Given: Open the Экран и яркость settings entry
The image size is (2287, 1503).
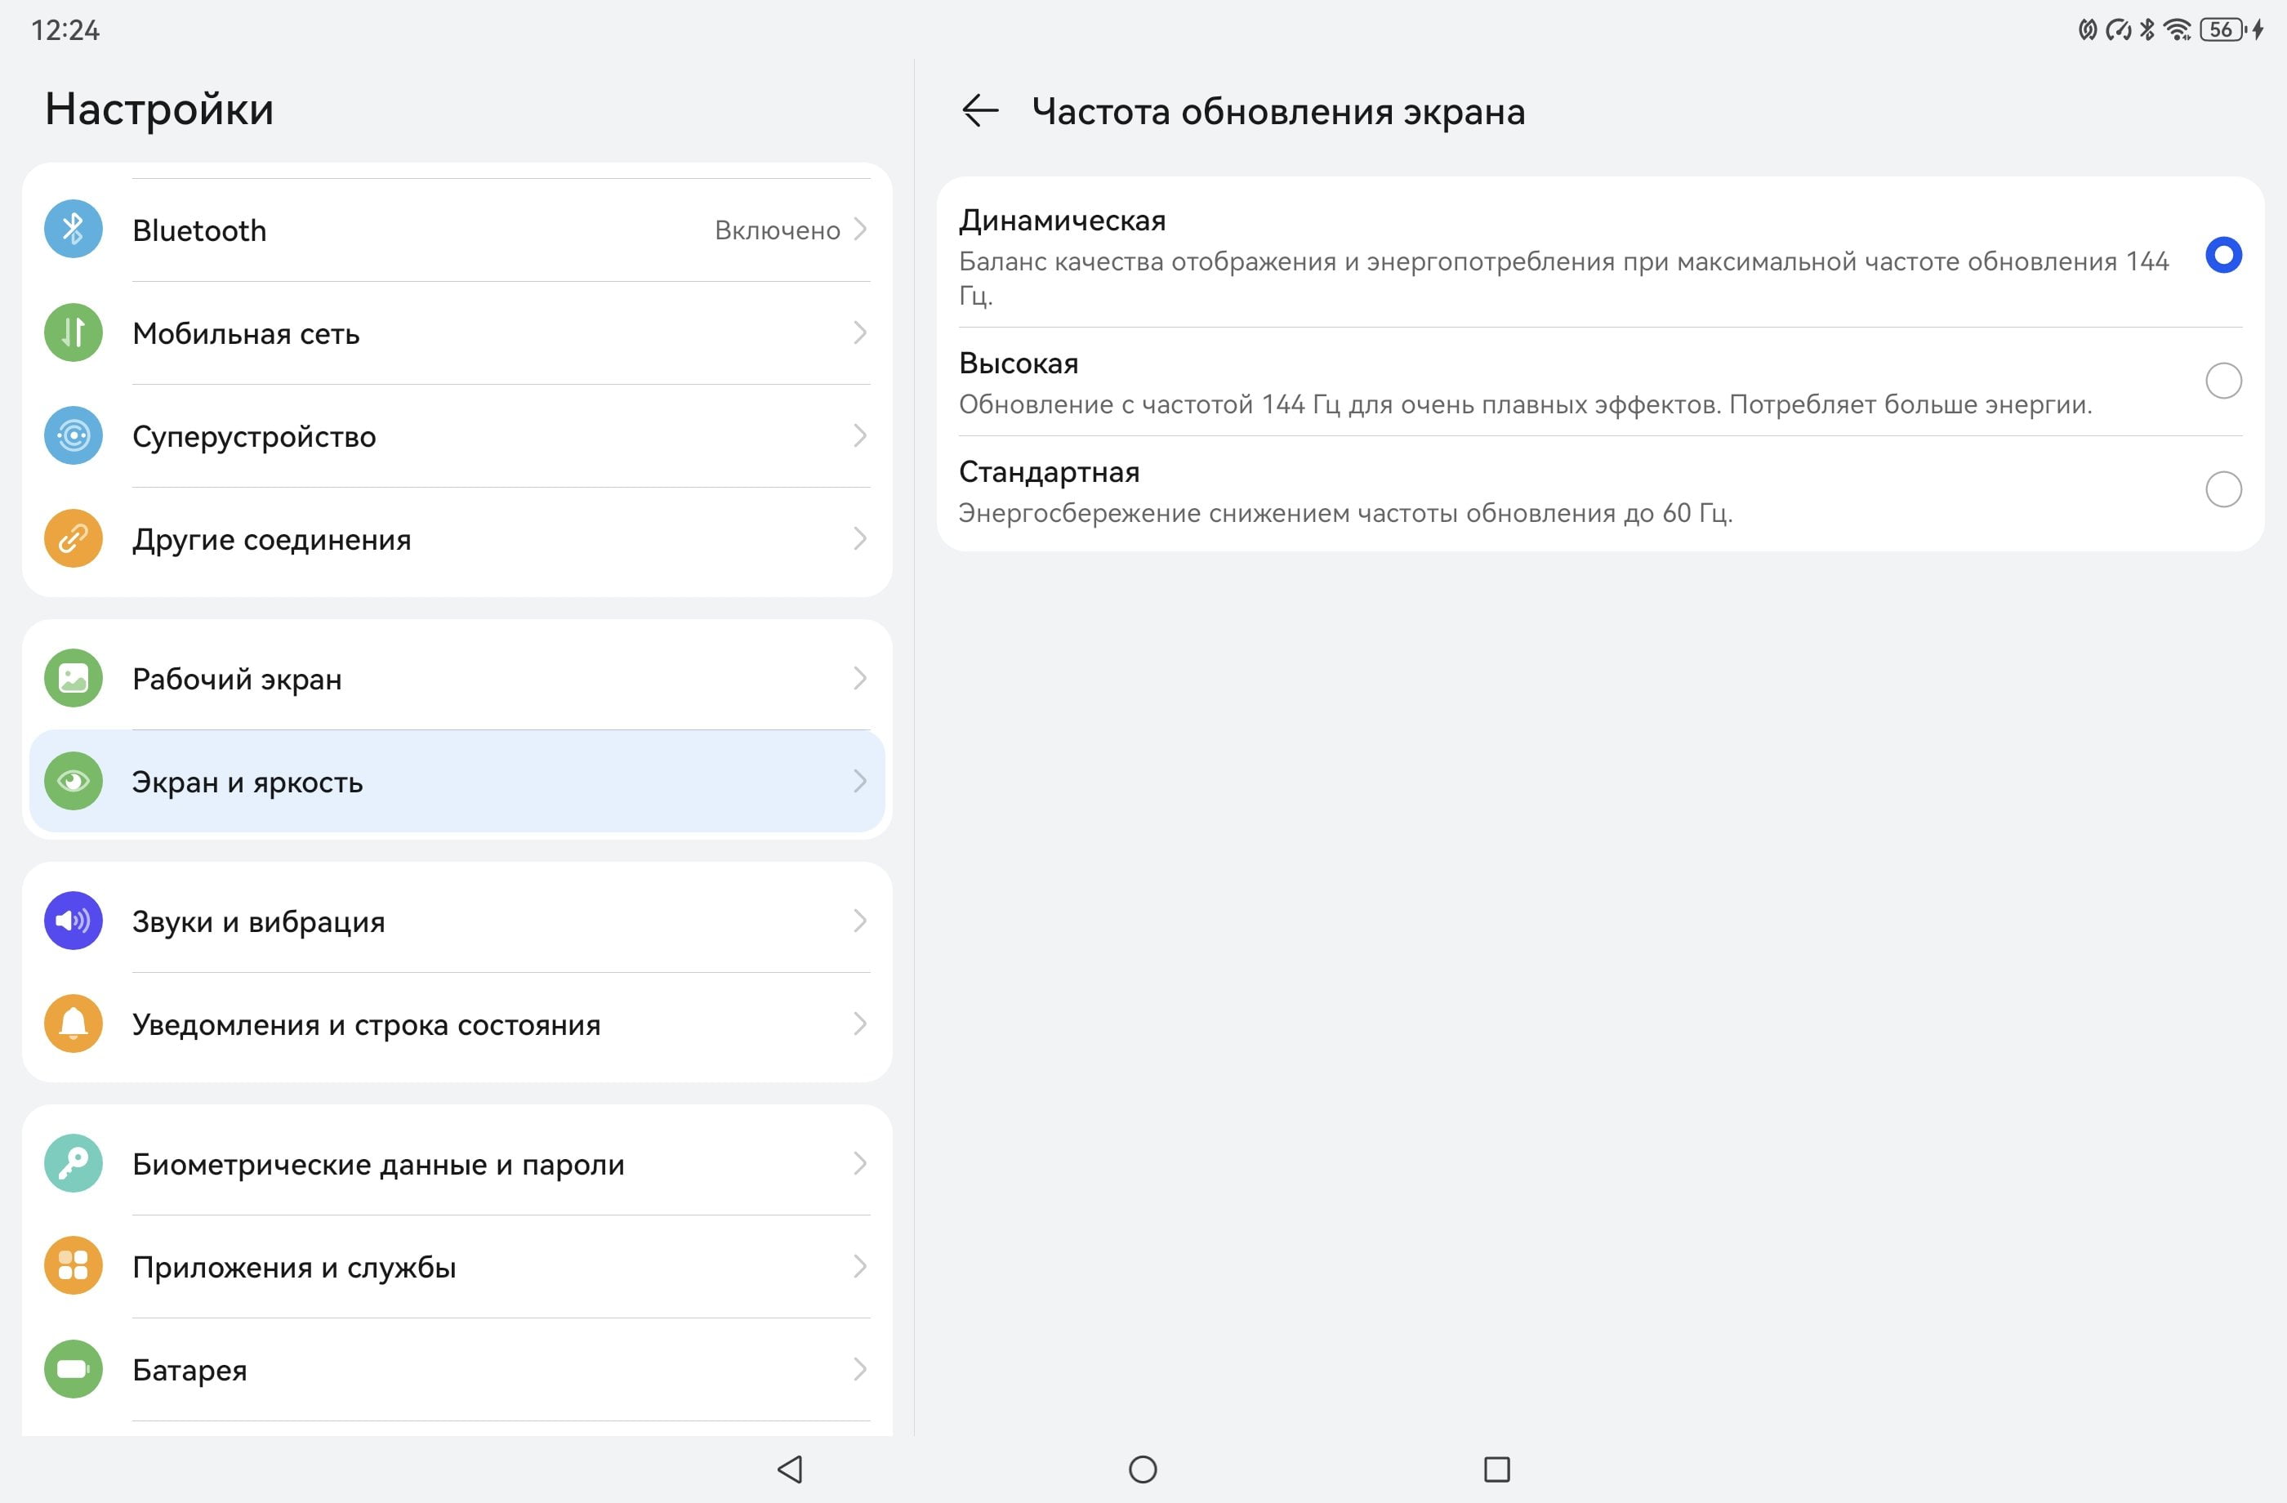Looking at the screenshot, I should tap(457, 781).
